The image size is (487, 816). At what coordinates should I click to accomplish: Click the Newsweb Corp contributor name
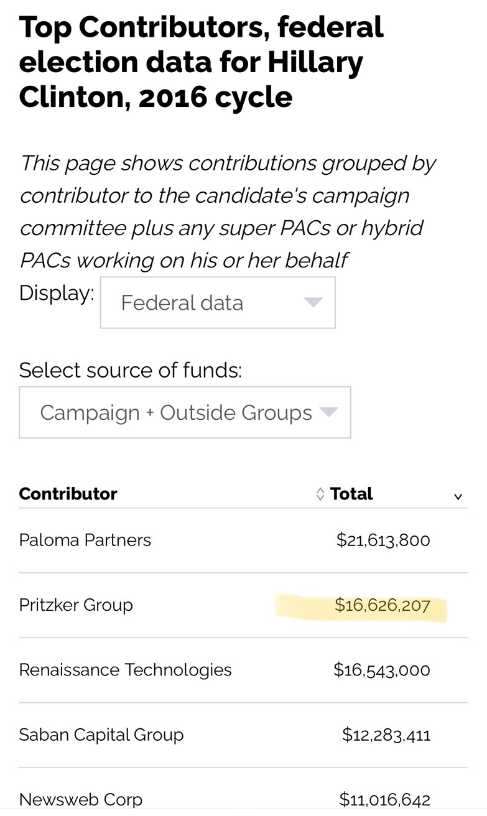tap(81, 799)
